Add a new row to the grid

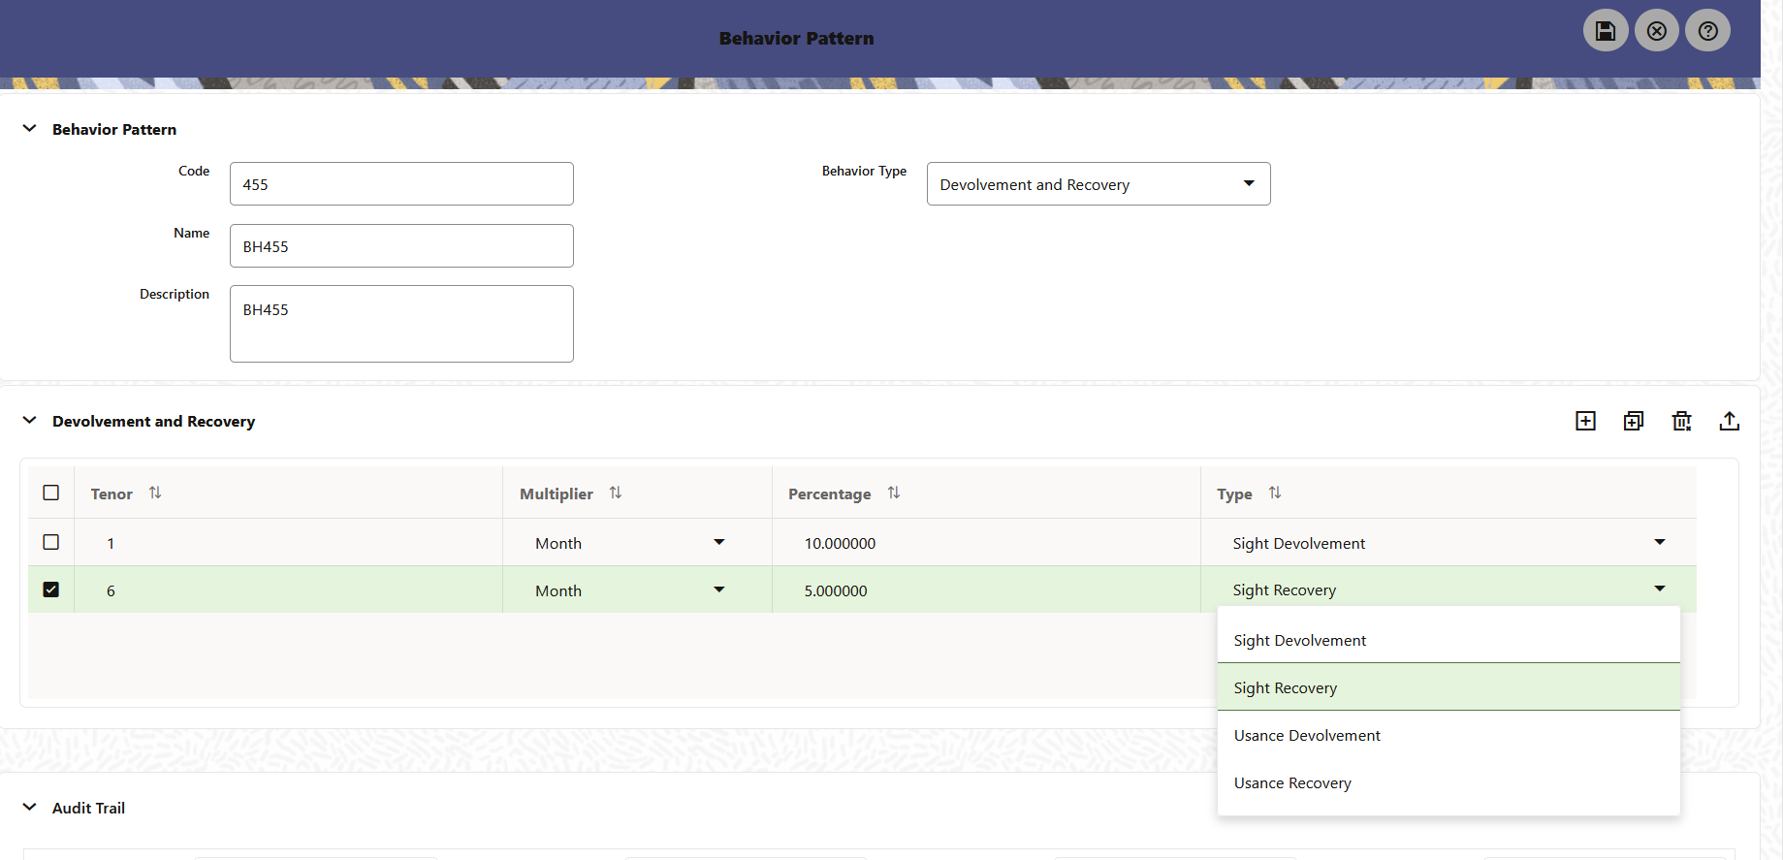1586,421
